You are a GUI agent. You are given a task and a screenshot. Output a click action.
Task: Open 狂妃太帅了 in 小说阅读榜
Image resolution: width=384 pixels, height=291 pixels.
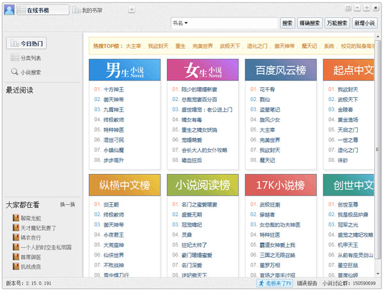(x=194, y=245)
